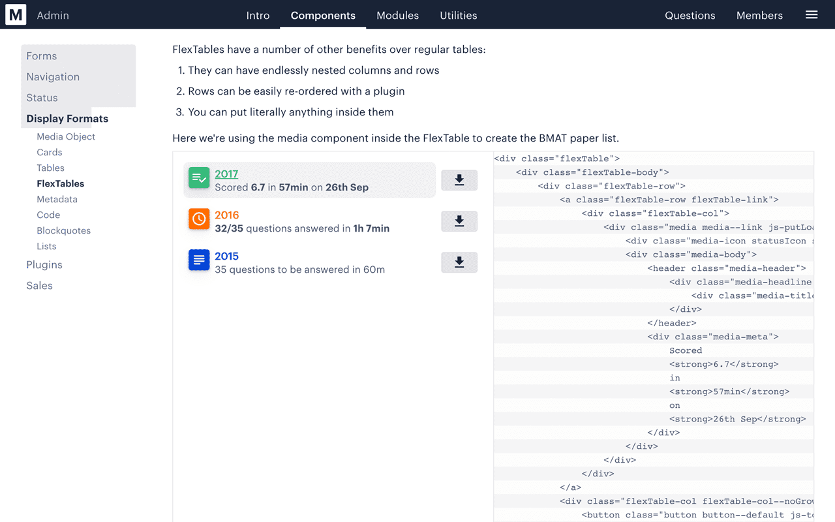Expand the Forms sidebar section
Viewport: 835px width, 522px height.
(42, 56)
